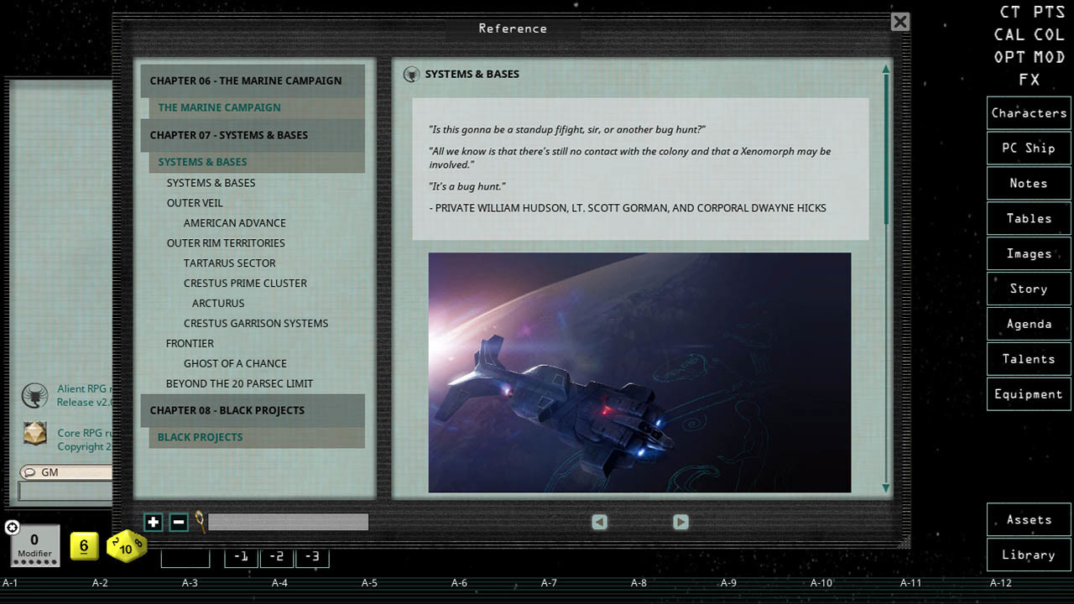Expand the Chapter 06 Marine Campaign heading

tap(247, 81)
